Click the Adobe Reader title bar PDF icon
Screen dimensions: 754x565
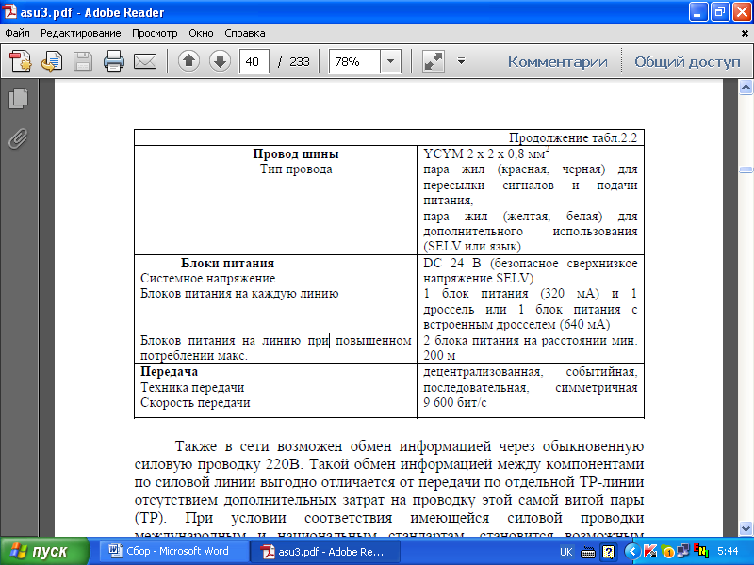click(x=9, y=11)
